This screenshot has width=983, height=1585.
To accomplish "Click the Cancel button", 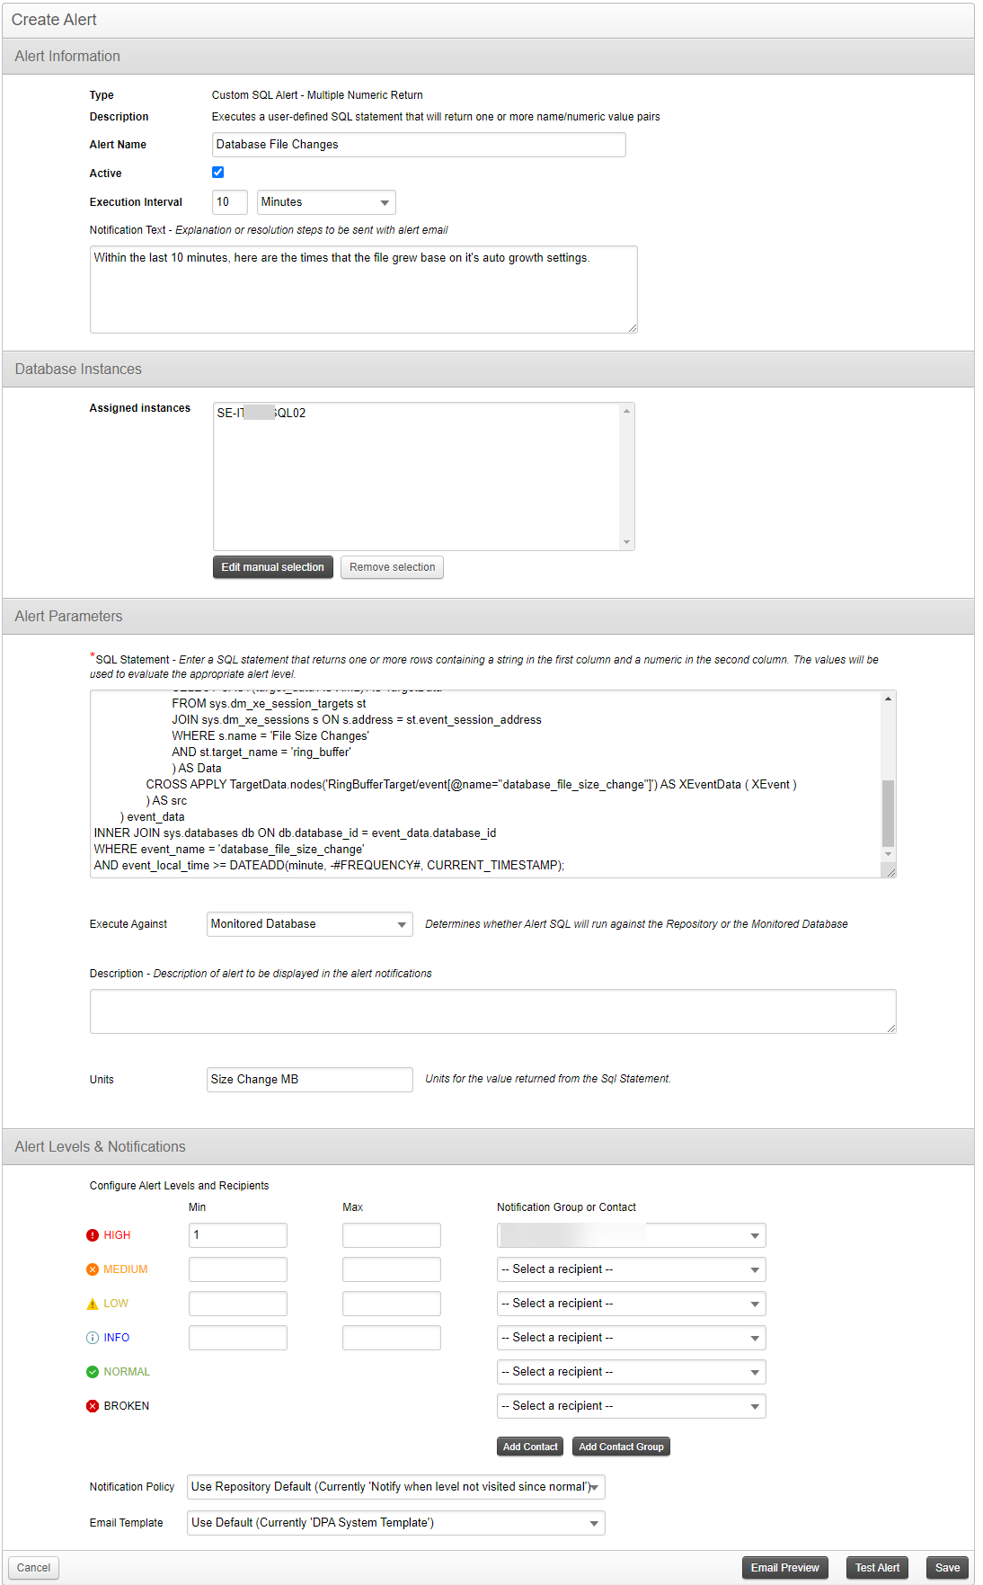I will (34, 1568).
